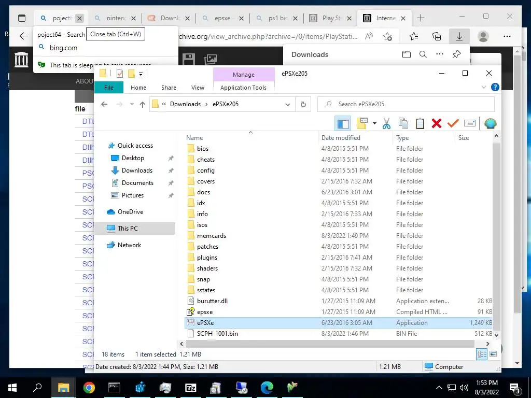Image resolution: width=531 pixels, height=398 pixels.
Task: Select Desktop in navigation pane
Action: (133, 158)
